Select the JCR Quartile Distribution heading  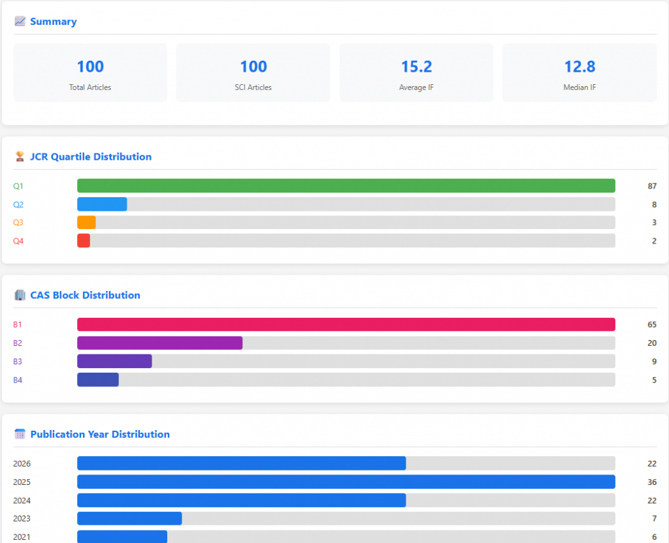click(x=91, y=157)
